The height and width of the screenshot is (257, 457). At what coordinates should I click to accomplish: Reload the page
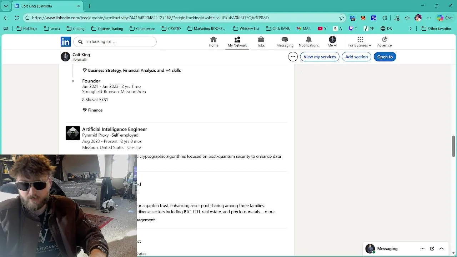point(17,17)
